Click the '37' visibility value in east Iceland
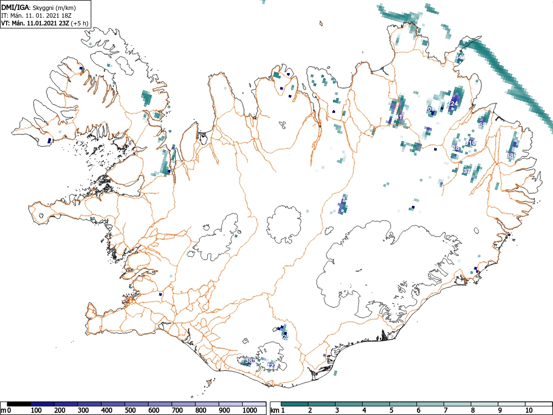Image resolution: width=553 pixels, height=415 pixels. (x=466, y=171)
